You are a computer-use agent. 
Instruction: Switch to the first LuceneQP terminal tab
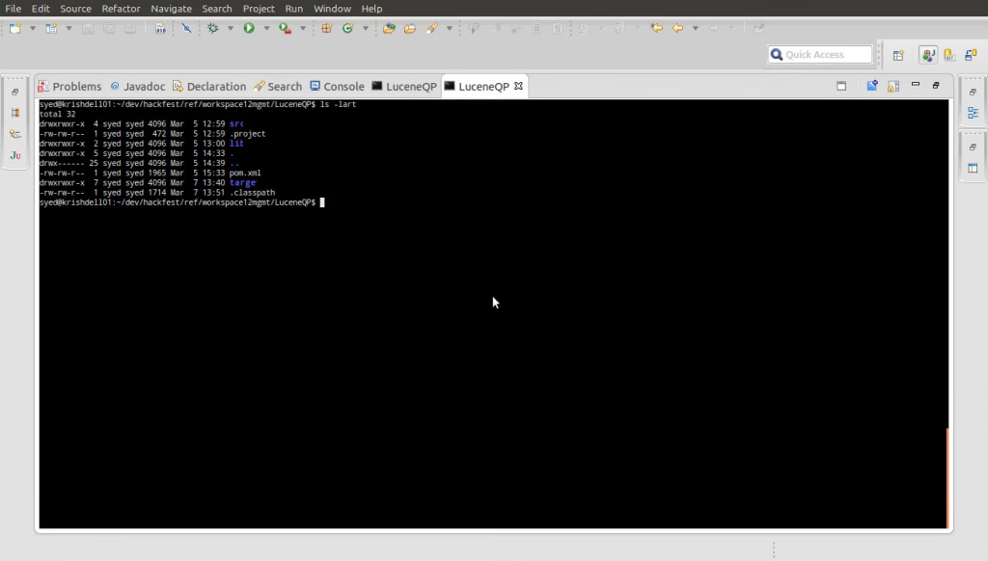(404, 86)
